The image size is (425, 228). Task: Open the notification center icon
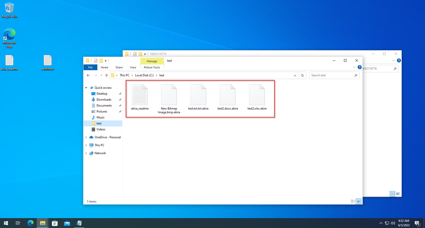click(417, 223)
